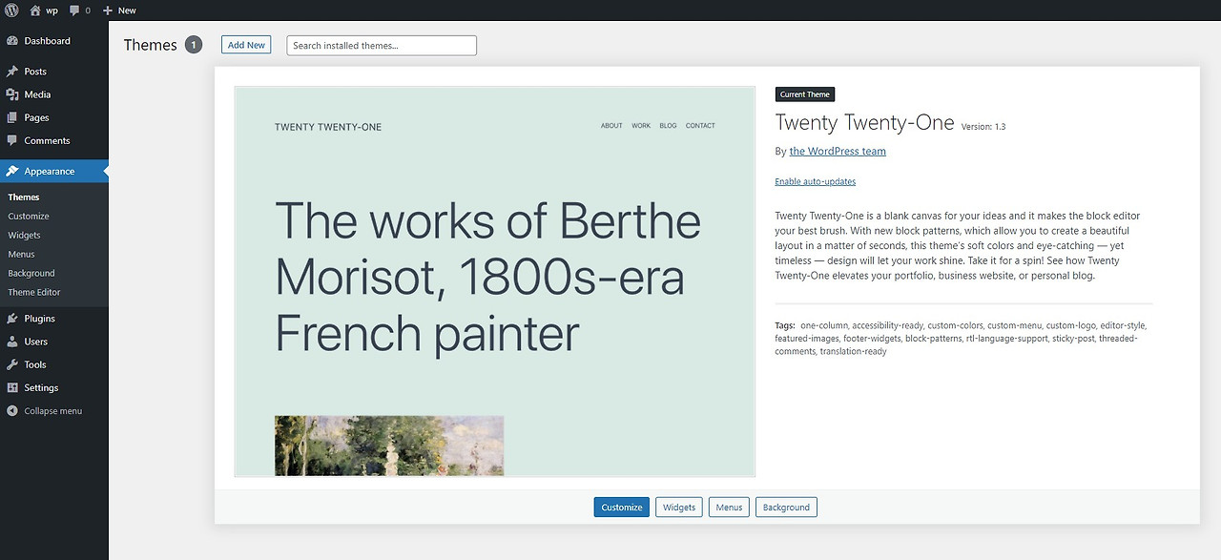This screenshot has height=560, width=1221.
Task: Click the Users person icon
Action: click(x=12, y=342)
